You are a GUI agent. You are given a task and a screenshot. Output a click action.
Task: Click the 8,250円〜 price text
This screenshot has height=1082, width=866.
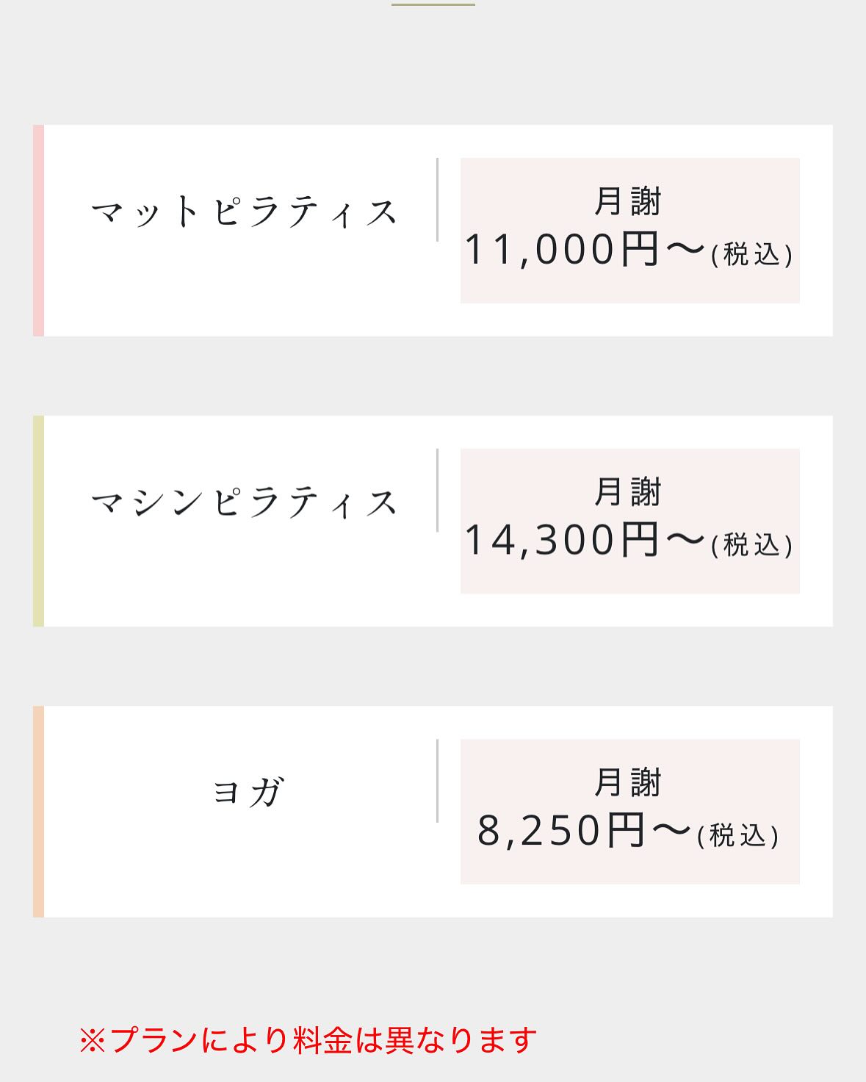pyautogui.click(x=585, y=831)
